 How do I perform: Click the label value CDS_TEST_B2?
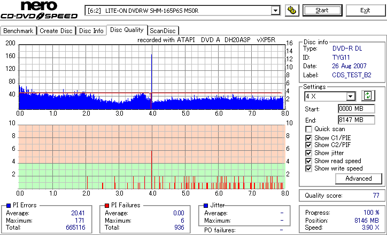(x=352, y=75)
